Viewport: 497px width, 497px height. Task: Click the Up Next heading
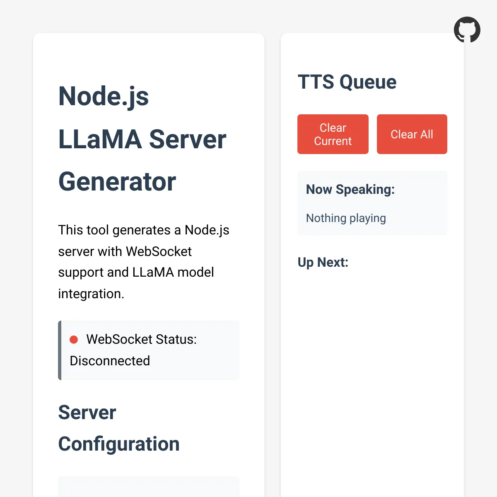323,263
